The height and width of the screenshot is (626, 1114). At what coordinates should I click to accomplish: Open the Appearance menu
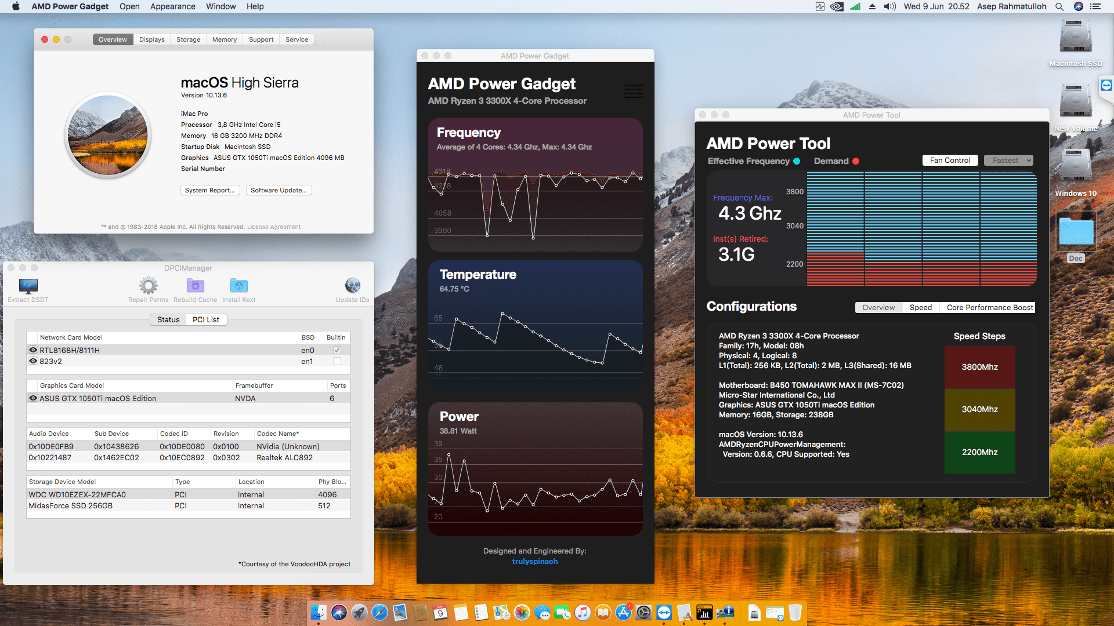[172, 6]
